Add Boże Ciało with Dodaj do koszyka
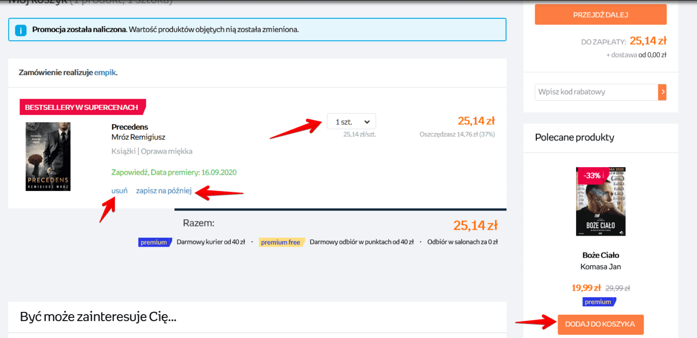697x338 pixels. tap(600, 324)
